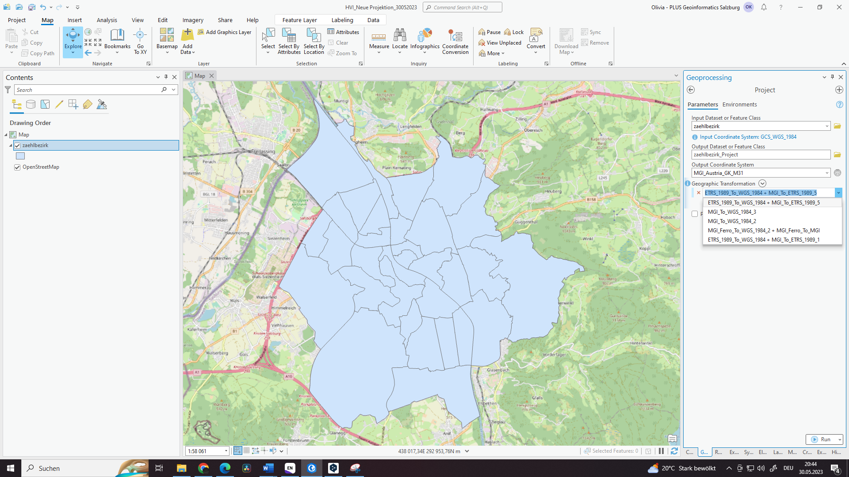Collapse the Geographic Transformation section

762,183
